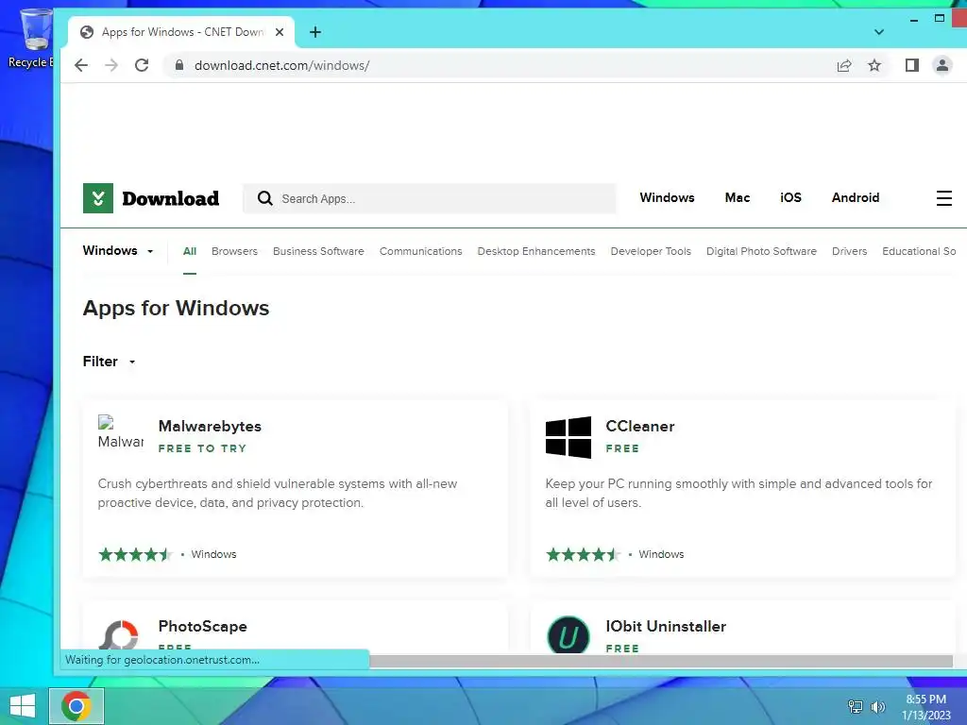967x725 pixels.
Task: Bookmark this page with star icon
Action: [x=874, y=65]
